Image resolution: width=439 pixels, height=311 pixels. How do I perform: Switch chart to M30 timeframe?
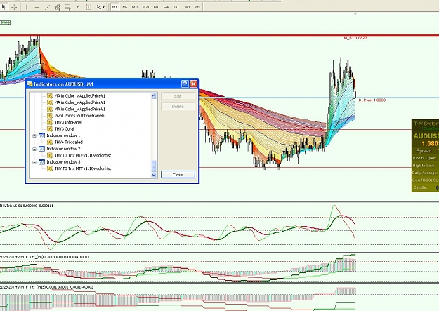pos(145,7)
